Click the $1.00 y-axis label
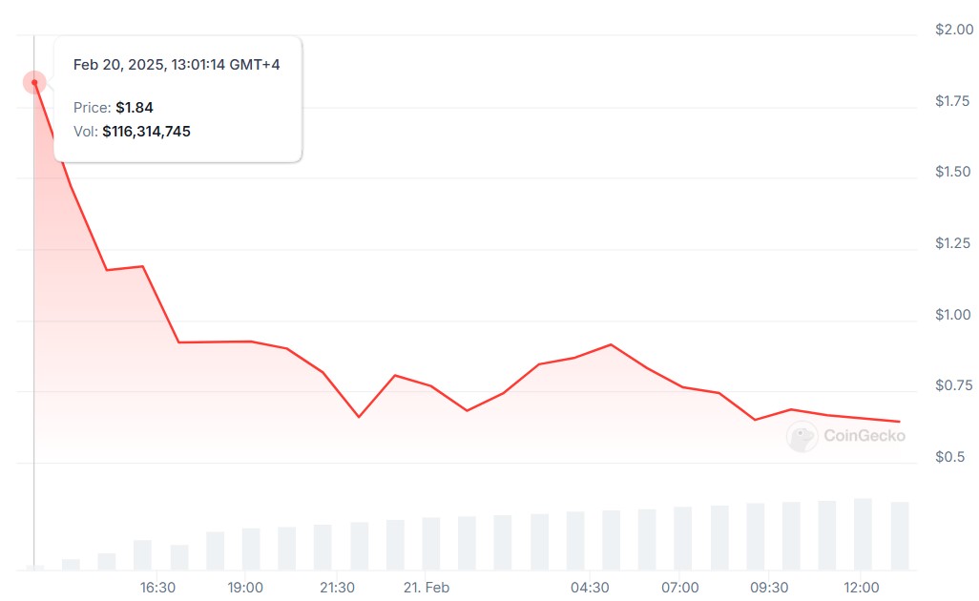 pyautogui.click(x=953, y=315)
